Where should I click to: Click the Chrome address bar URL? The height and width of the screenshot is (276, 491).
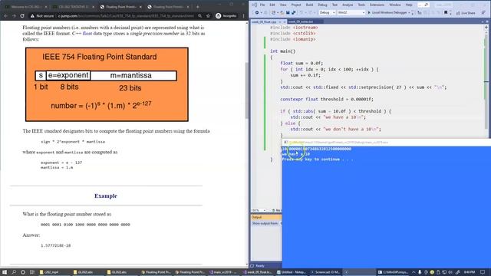coord(126,15)
